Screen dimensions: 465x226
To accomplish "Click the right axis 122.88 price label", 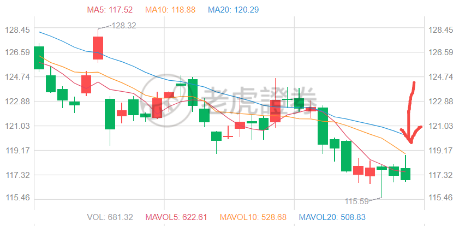I will coord(440,102).
